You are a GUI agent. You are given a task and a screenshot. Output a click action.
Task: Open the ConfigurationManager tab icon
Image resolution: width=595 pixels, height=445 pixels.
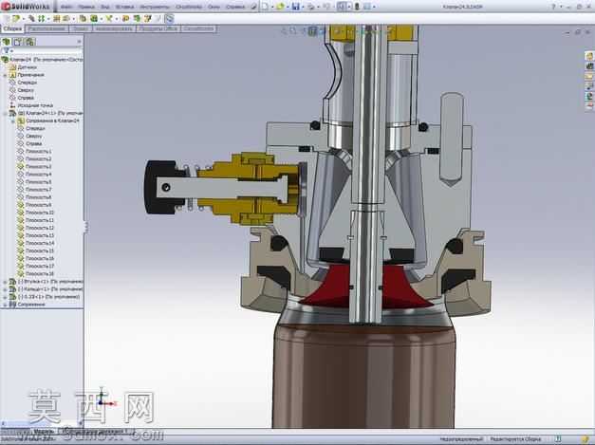(x=29, y=42)
